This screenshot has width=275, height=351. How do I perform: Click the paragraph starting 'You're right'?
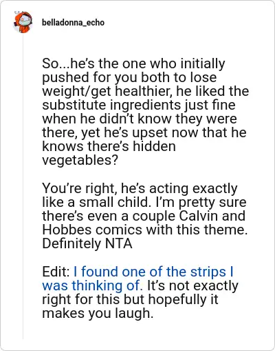pos(145,216)
